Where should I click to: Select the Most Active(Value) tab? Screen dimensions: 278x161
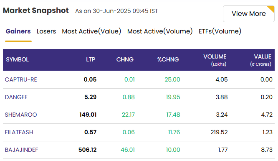(91, 31)
